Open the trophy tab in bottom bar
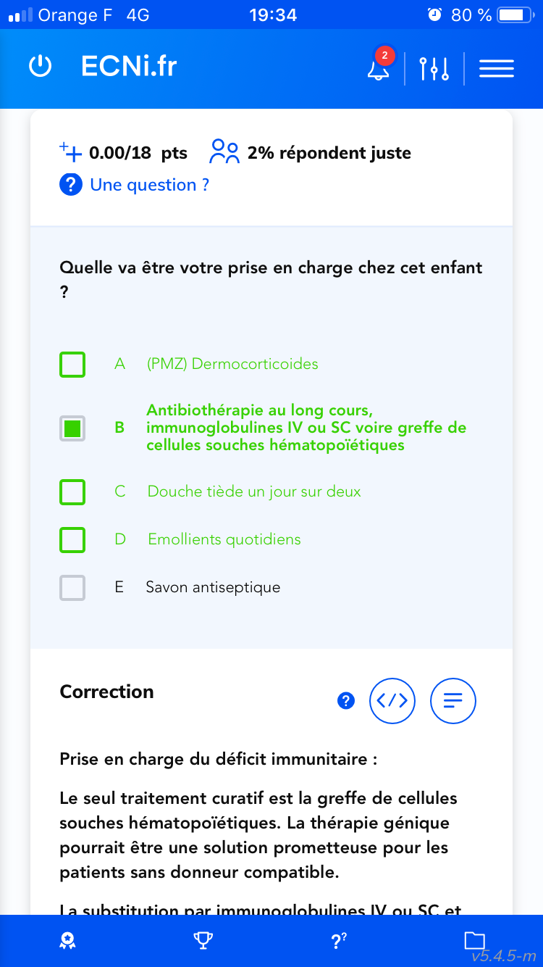Viewport: 543px width, 967px height. [203, 941]
